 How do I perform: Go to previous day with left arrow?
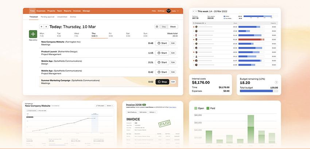pos(42,27)
